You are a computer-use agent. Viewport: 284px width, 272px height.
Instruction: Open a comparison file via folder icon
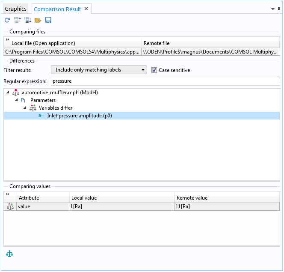(38, 20)
